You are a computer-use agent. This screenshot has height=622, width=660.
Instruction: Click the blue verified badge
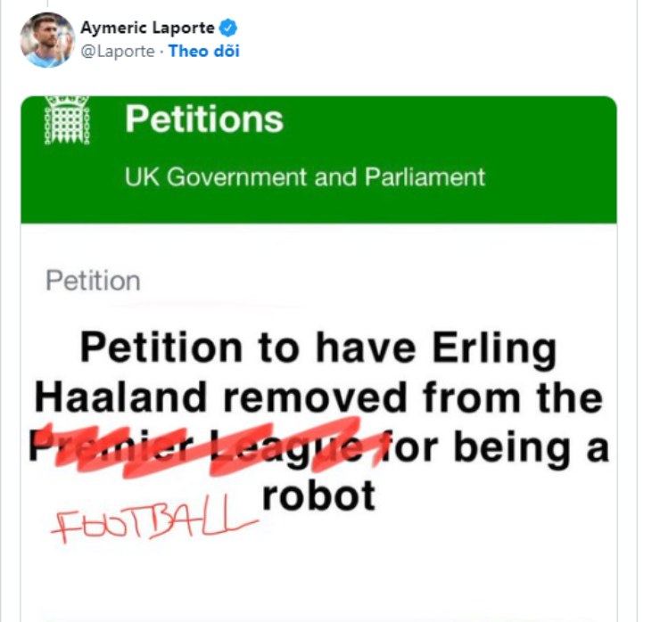[x=228, y=29]
